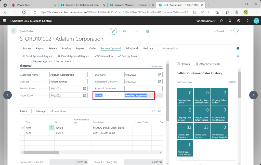The image size is (261, 165).
Task: Open the Prepare menu
Action: [x=80, y=48]
